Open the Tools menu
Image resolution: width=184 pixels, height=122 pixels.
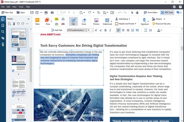click(x=21, y=7)
